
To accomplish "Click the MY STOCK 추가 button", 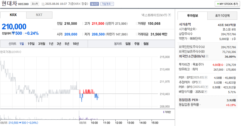I will coord(227,4).
